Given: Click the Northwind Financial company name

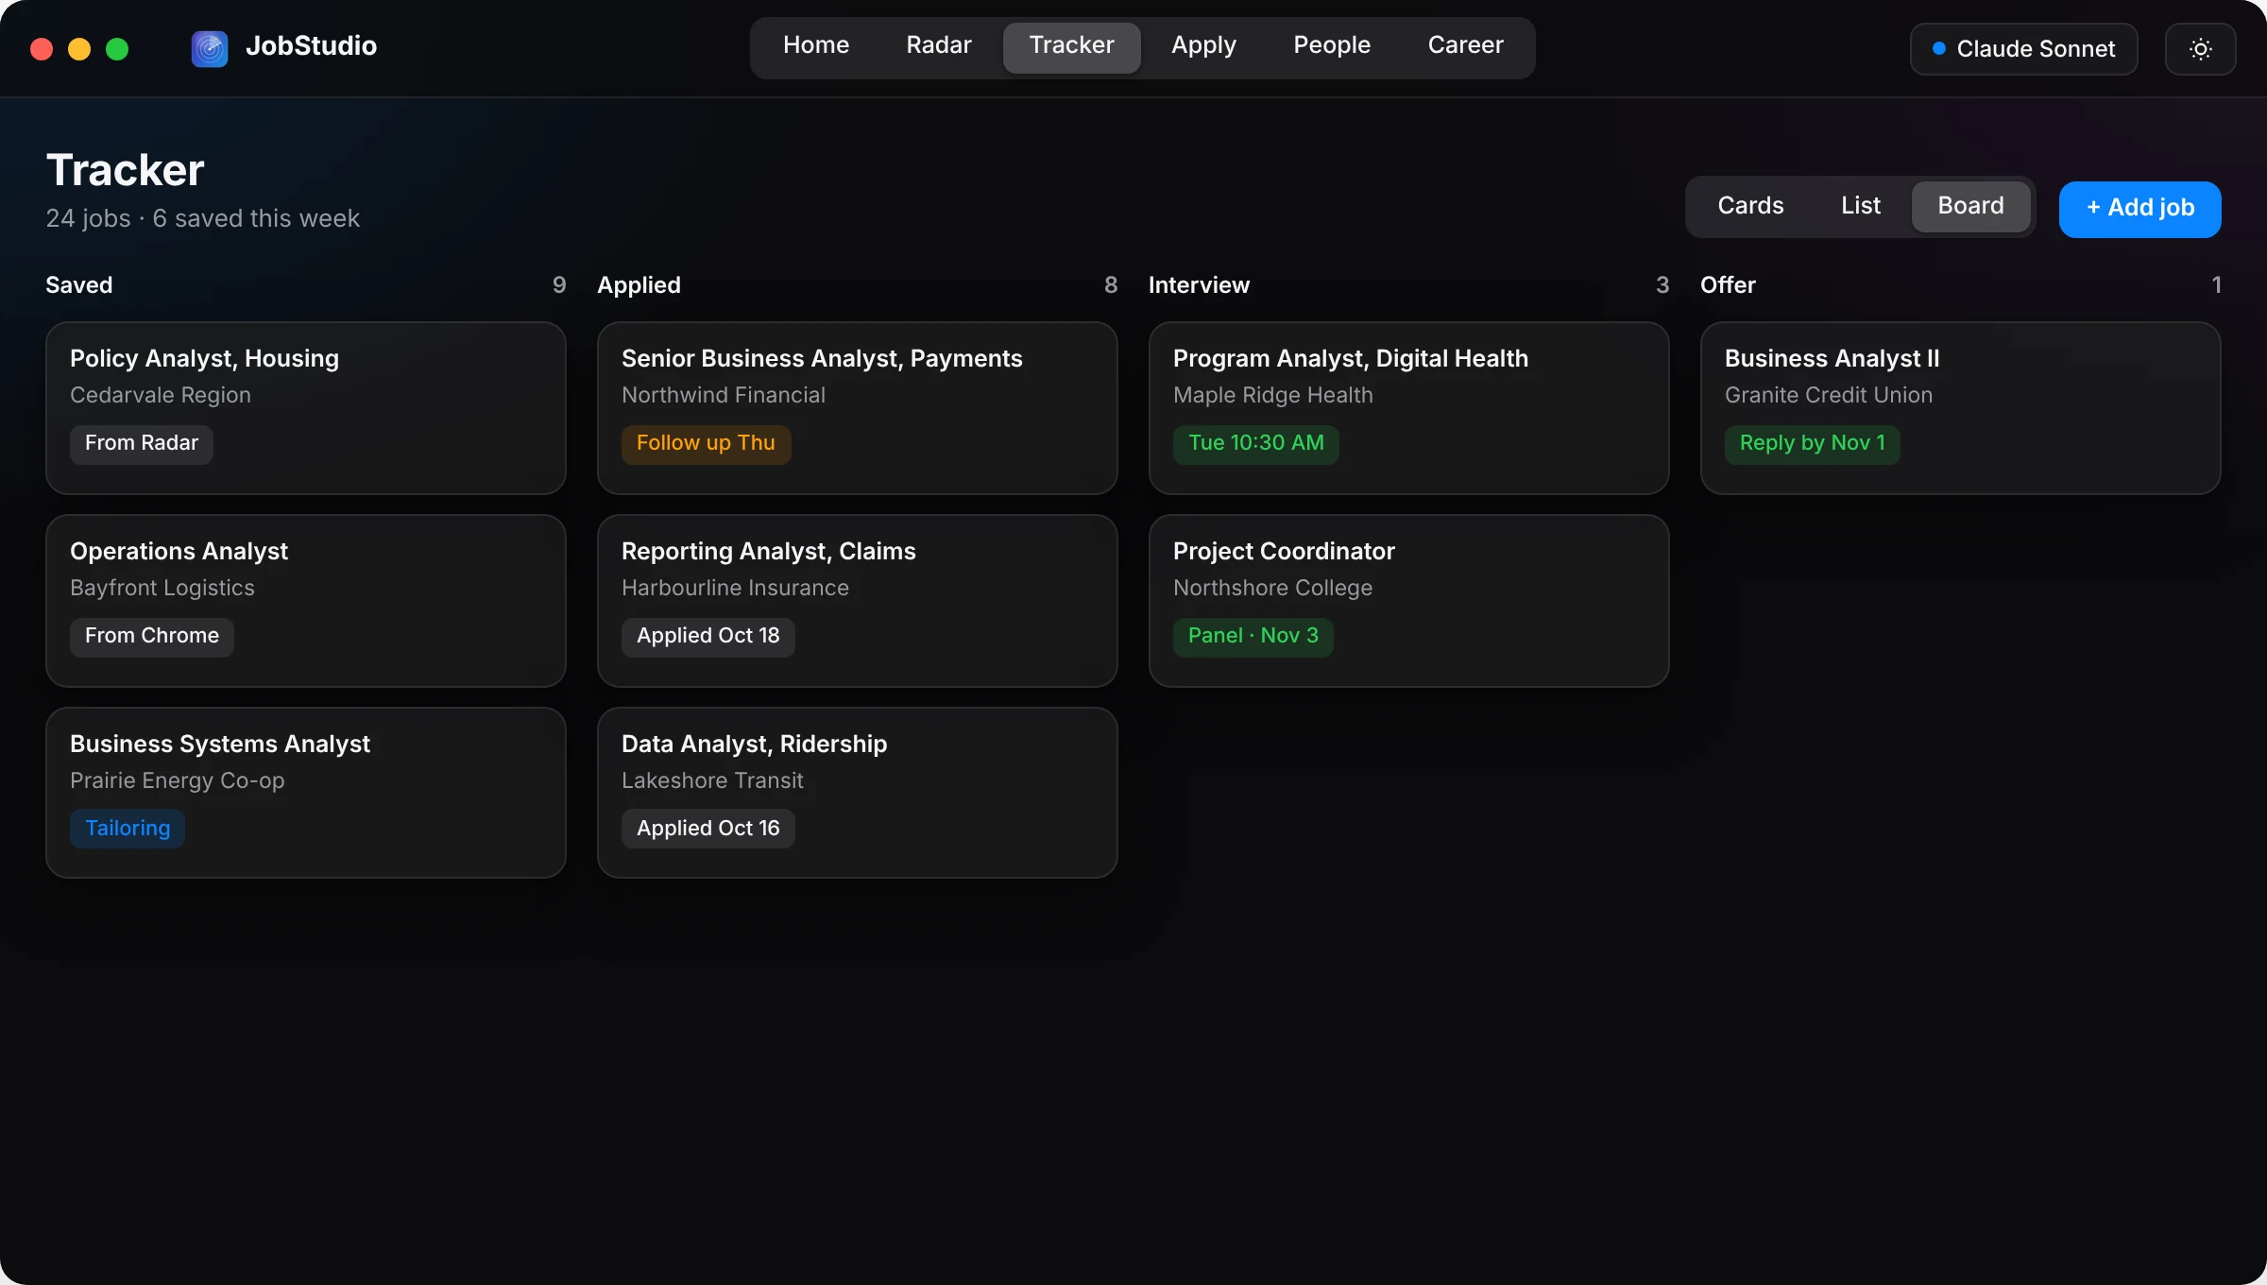Looking at the screenshot, I should tap(724, 396).
